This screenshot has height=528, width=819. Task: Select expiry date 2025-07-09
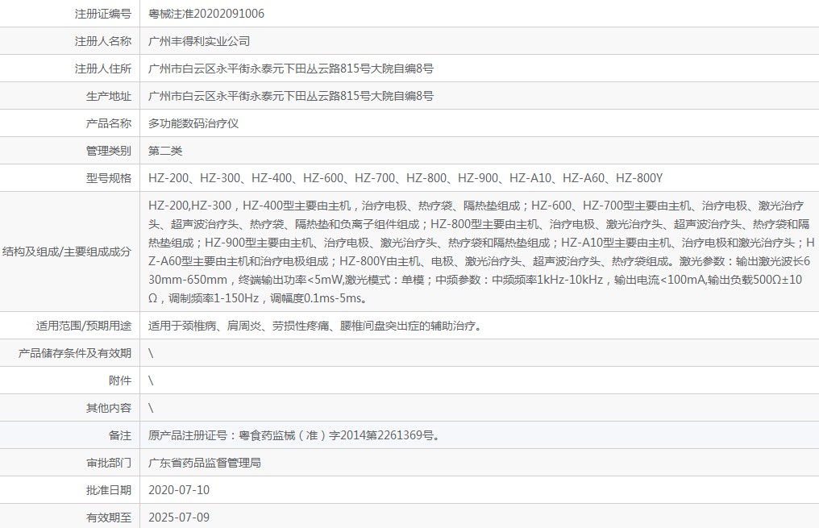click(179, 518)
